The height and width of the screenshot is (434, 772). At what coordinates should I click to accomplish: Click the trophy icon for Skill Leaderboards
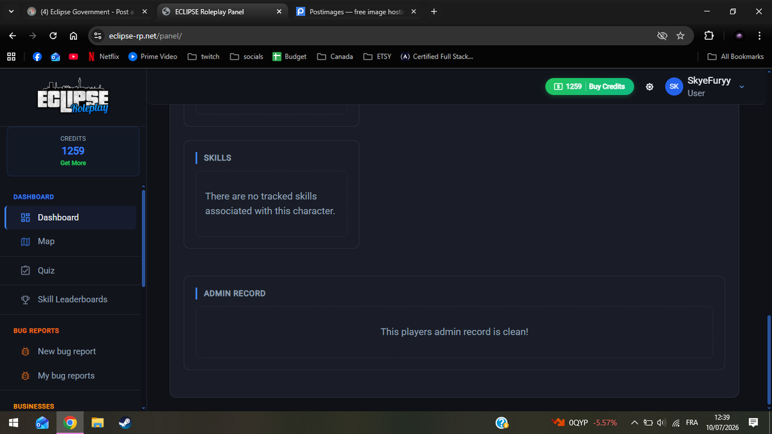click(25, 300)
